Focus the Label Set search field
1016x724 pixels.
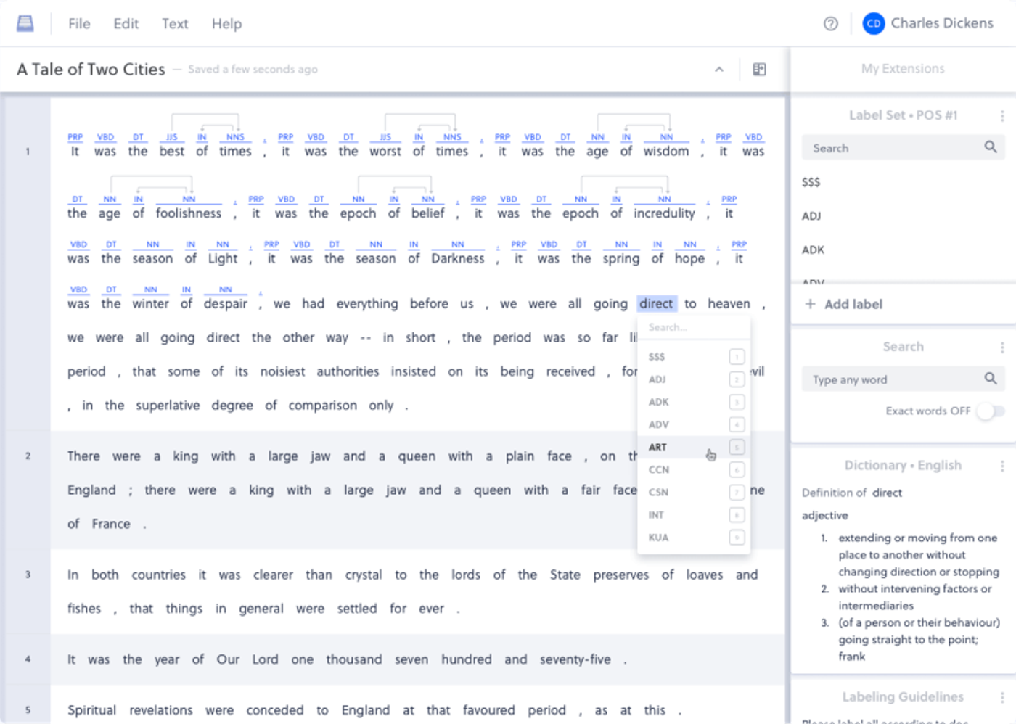[903, 148]
